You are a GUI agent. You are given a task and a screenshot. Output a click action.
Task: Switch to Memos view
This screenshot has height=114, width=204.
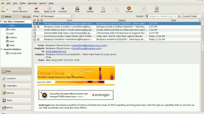click(16, 93)
